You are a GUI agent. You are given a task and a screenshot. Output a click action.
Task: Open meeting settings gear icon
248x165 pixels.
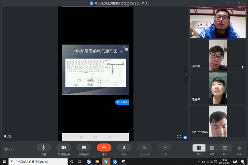(x=239, y=148)
